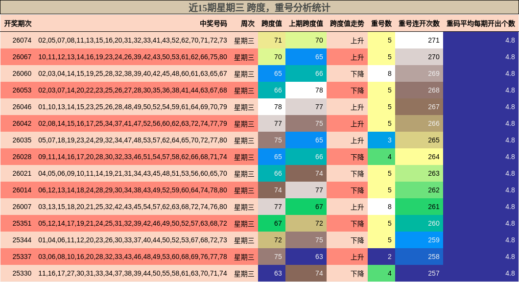
Task: Click the 跨度值 column header
Action: (x=271, y=23)
